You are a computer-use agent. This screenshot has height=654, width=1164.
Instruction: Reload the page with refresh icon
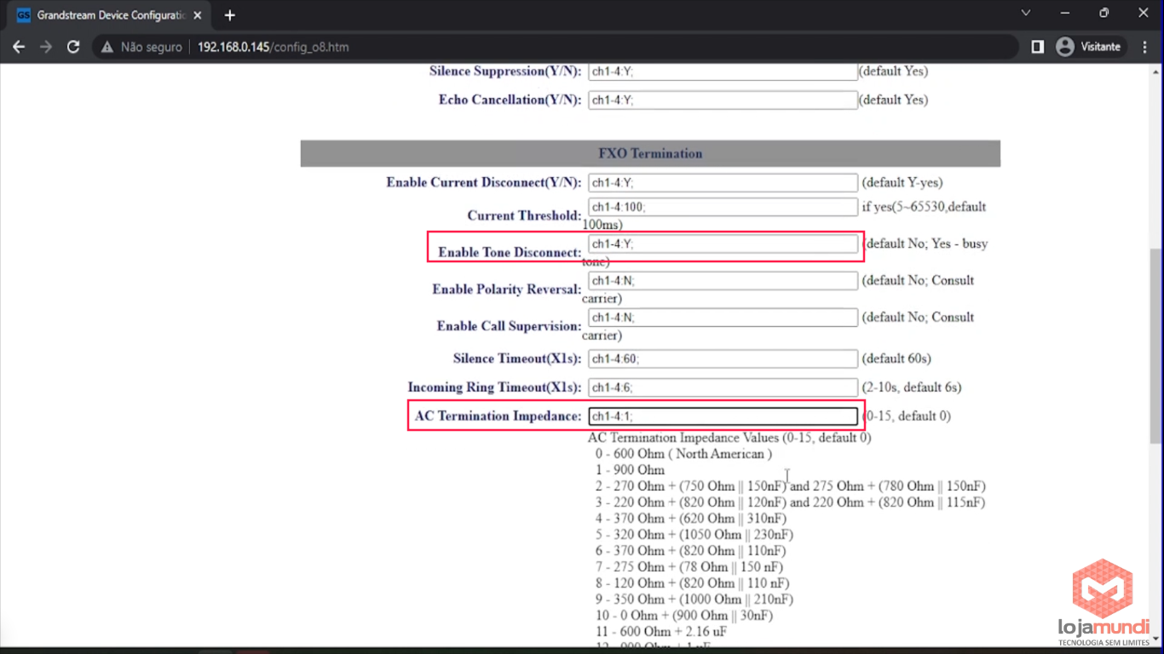(73, 47)
